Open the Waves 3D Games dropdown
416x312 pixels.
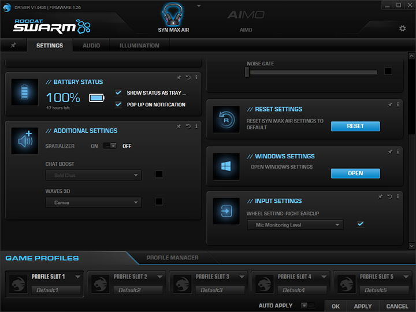click(x=94, y=203)
